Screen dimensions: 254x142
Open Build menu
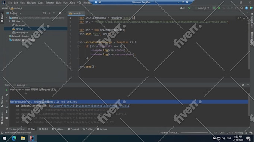(59, 3)
